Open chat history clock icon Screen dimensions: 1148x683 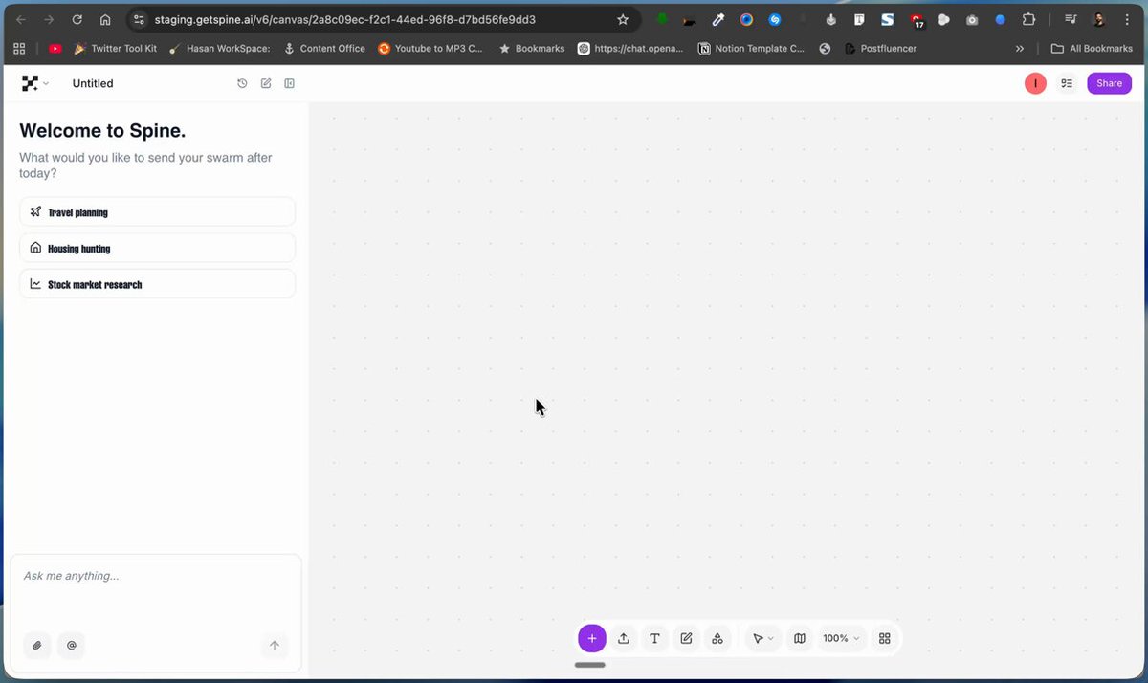point(242,84)
